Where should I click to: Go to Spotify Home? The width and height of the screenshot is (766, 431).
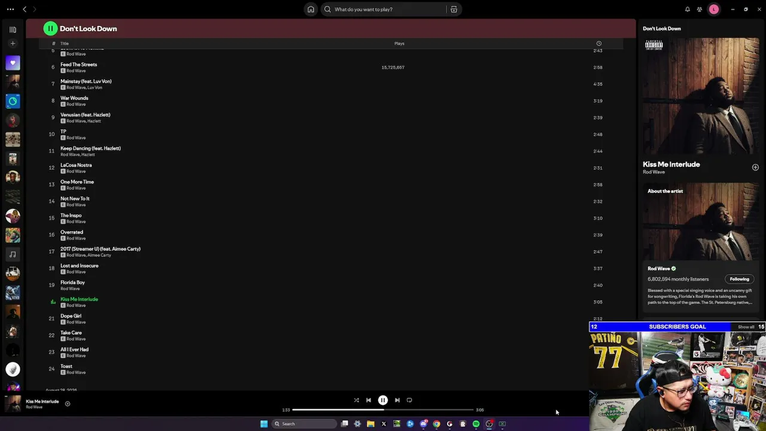311,9
